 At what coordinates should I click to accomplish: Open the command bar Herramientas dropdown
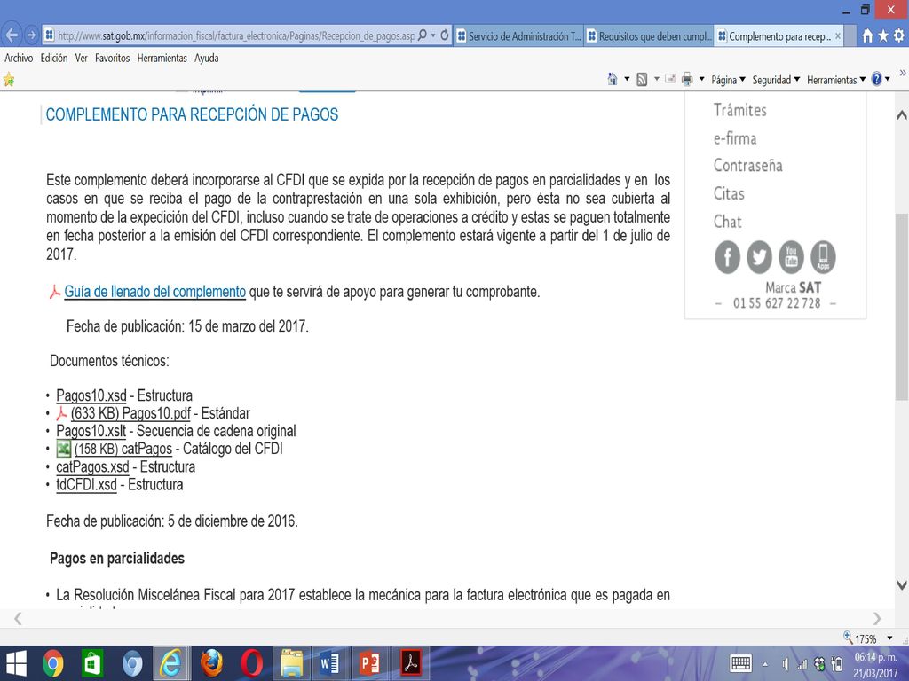pos(836,80)
